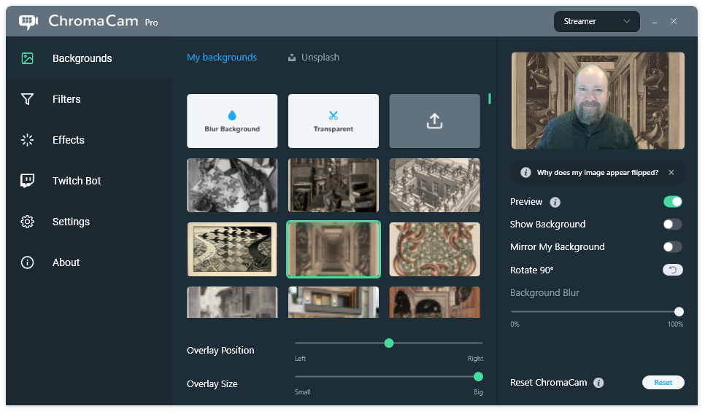The image size is (705, 417).
Task: Open Effects via the sparkle icon
Action: [x=28, y=140]
